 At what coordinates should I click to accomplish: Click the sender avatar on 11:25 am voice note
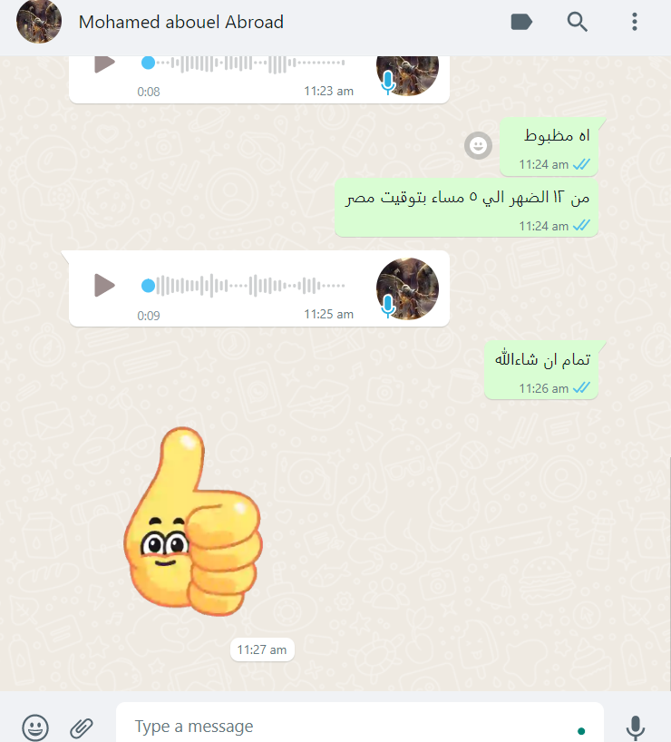click(x=407, y=288)
